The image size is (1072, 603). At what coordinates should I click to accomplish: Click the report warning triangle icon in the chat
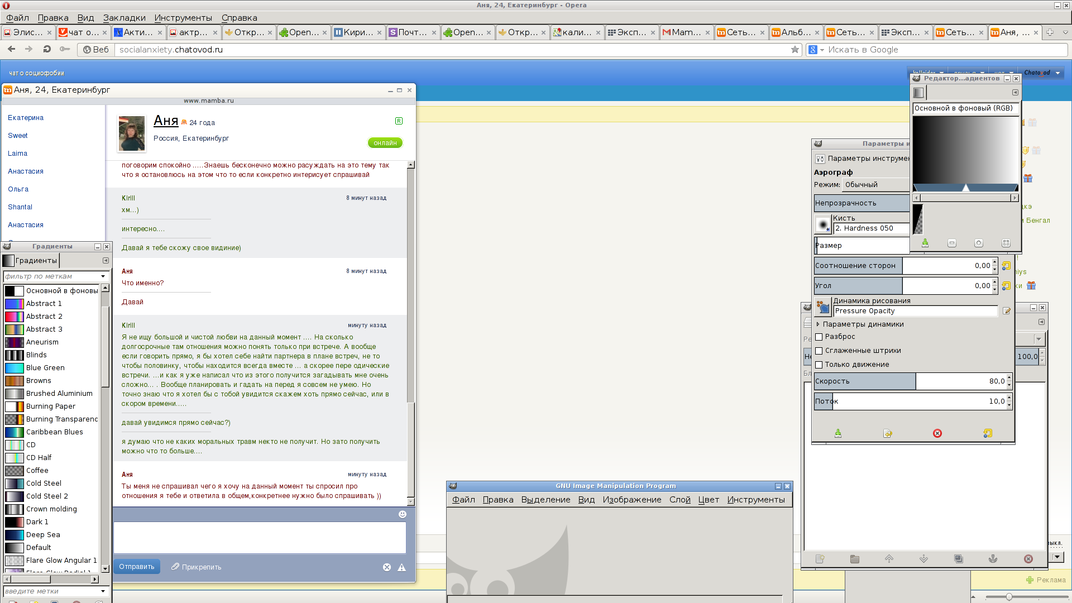[x=401, y=567]
